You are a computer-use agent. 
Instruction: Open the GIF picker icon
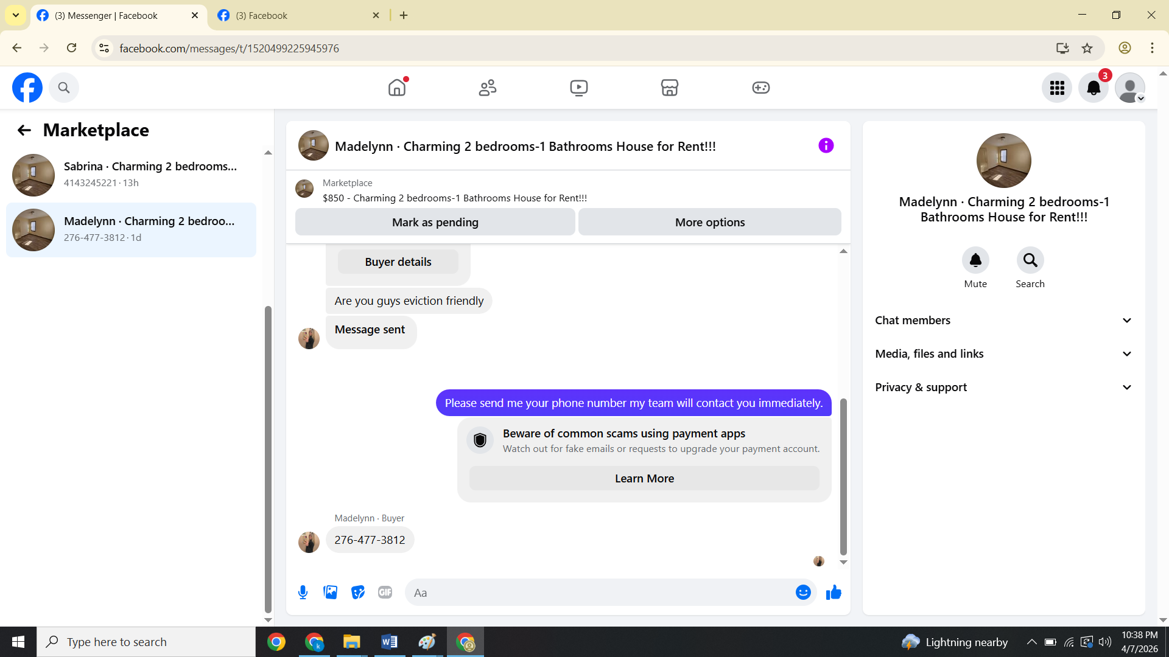pyautogui.click(x=385, y=593)
